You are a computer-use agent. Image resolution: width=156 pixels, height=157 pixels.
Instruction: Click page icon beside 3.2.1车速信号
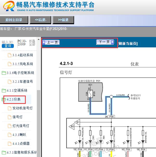[x=10, y=81]
